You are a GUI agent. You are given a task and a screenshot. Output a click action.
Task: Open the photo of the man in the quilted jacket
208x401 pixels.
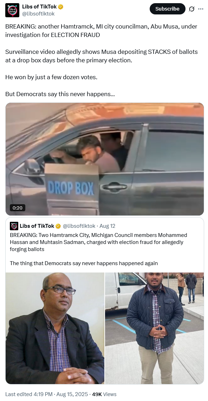point(154,328)
